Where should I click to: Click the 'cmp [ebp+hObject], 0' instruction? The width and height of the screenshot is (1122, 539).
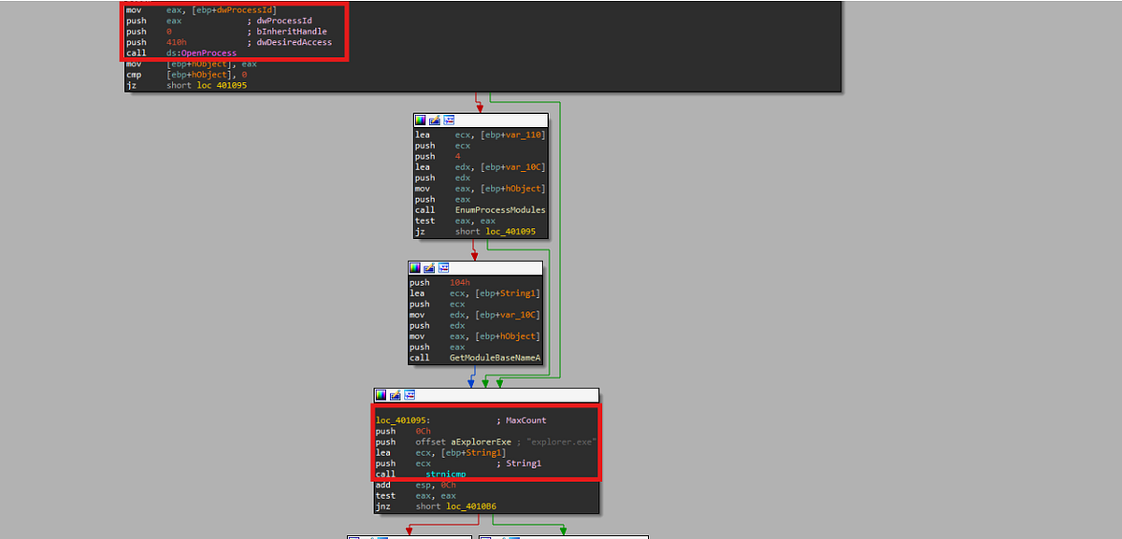[x=185, y=75]
